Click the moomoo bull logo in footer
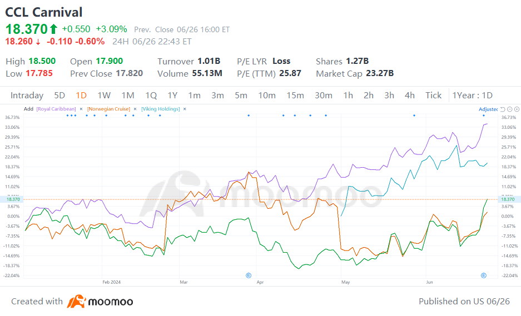521x316 pixels. pyautogui.click(x=76, y=302)
